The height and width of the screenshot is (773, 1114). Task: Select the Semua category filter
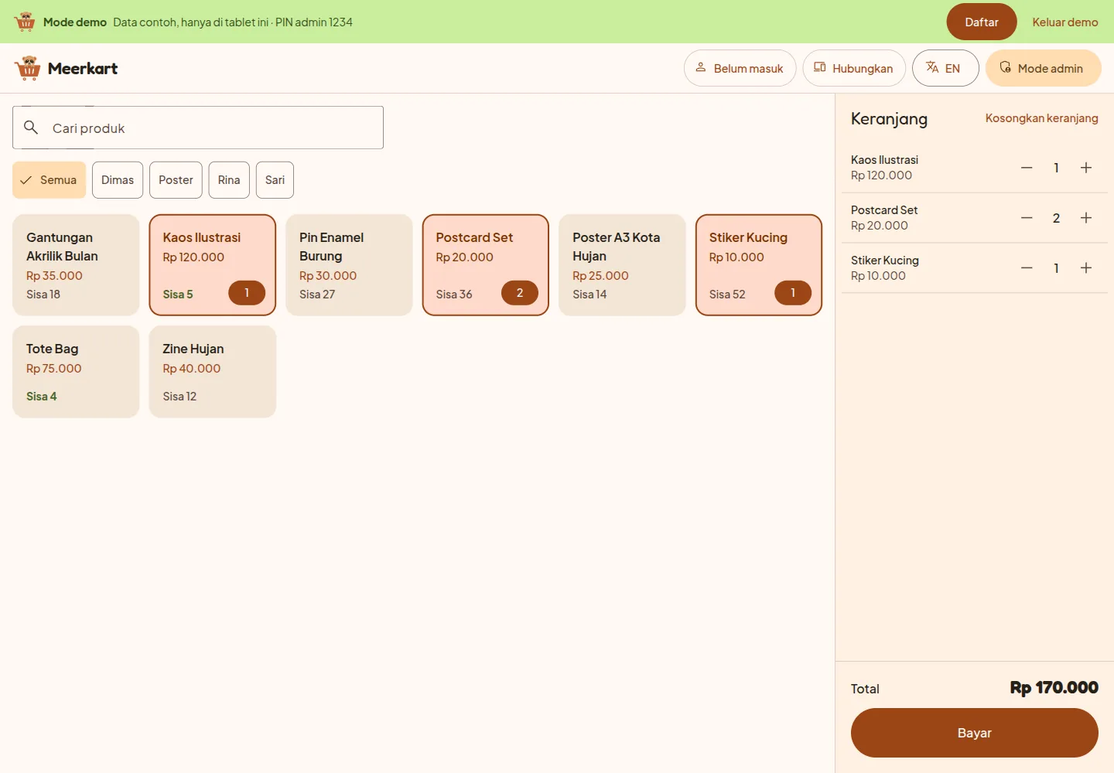pyautogui.click(x=50, y=180)
